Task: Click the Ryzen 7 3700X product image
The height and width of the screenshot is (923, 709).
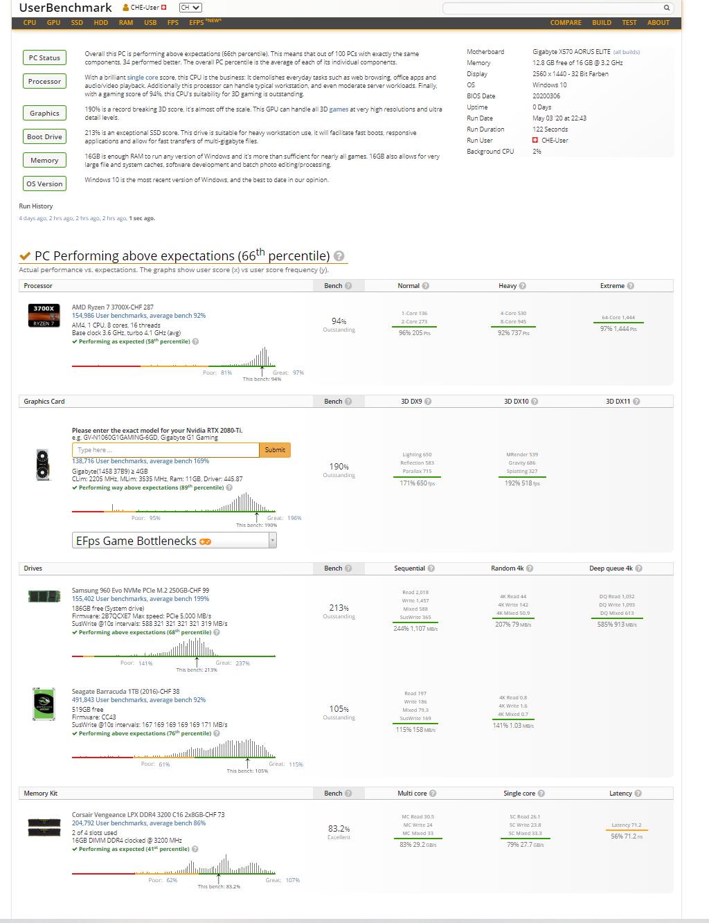Action: pos(44,315)
